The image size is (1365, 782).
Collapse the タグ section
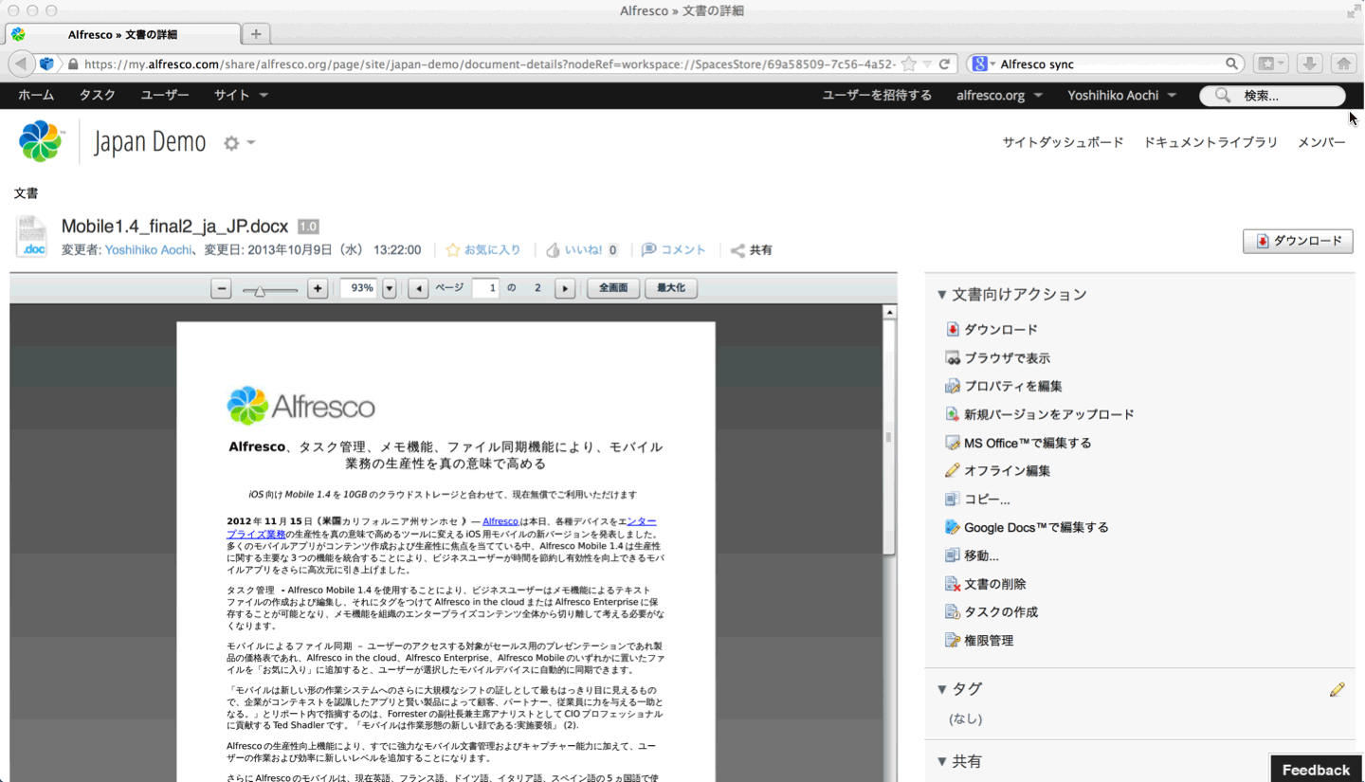(941, 689)
